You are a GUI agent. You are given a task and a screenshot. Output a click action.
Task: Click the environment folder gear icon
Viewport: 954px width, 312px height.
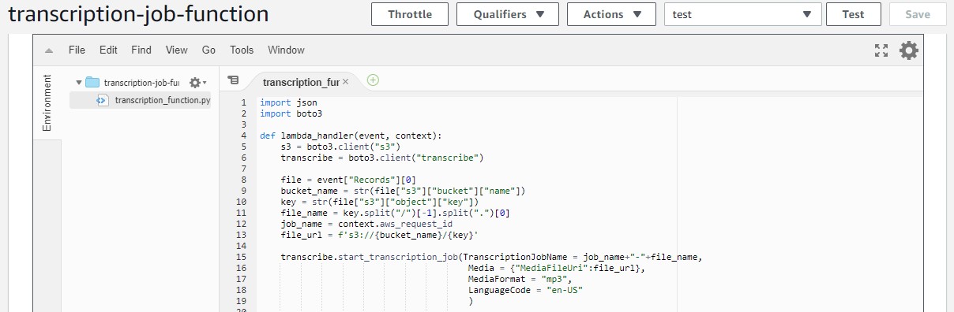tap(197, 82)
